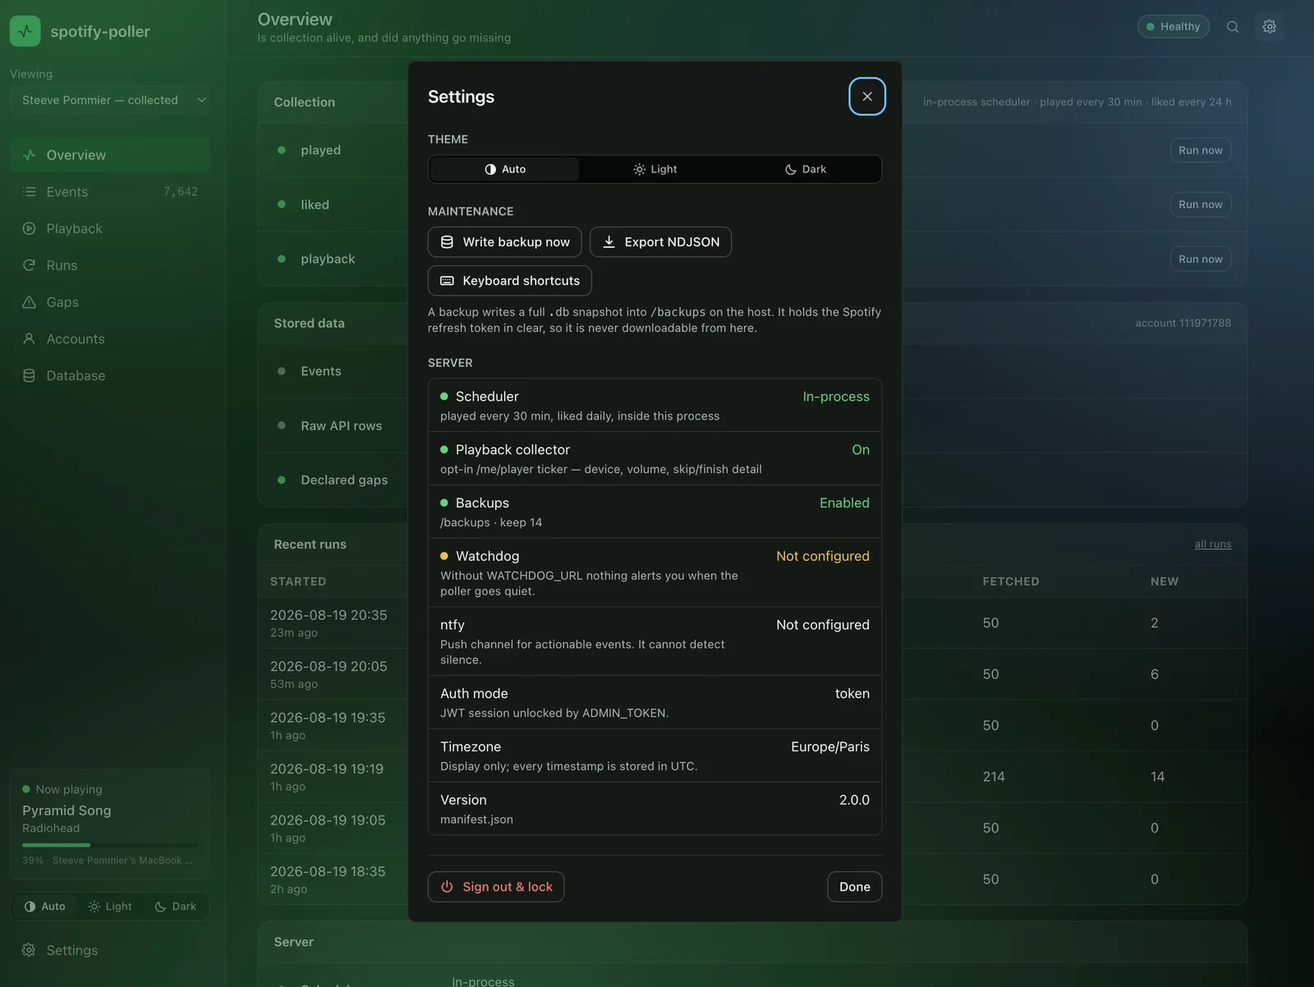
Task: Click the database icon on Write backup now
Action: coord(447,242)
